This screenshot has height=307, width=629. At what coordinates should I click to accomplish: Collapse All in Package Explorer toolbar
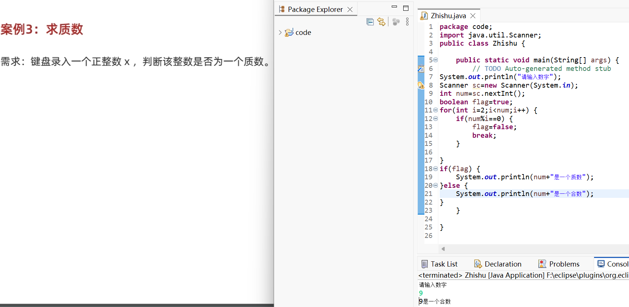pos(370,22)
